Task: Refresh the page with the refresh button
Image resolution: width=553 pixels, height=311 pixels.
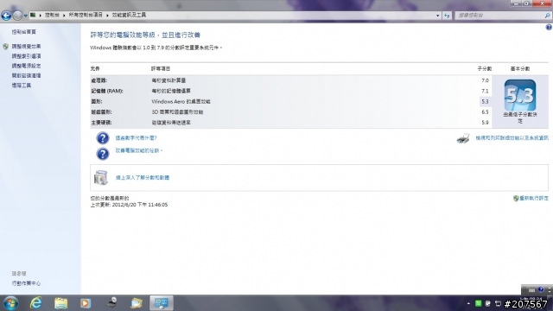Action: 447,16
